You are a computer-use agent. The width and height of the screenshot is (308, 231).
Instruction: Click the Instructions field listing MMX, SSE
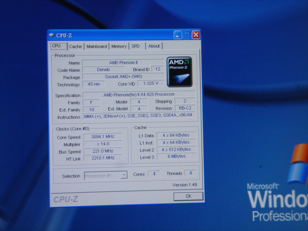(x=140, y=115)
